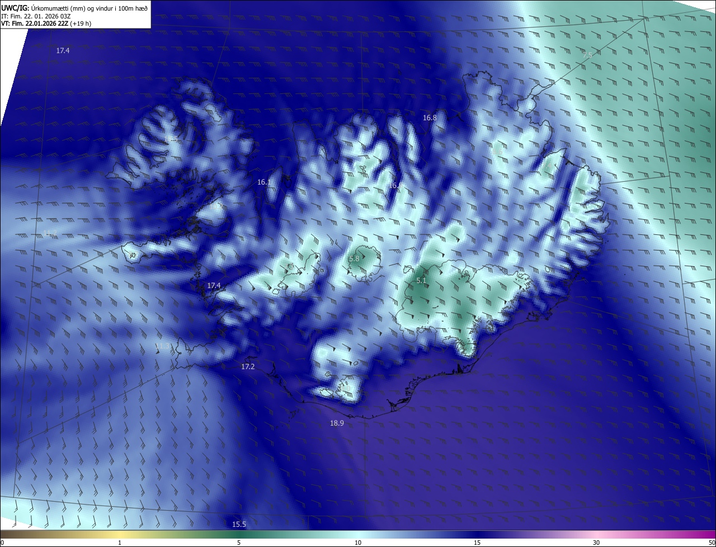Click the 17.2 value on the map
The width and height of the screenshot is (716, 547).
tap(248, 367)
